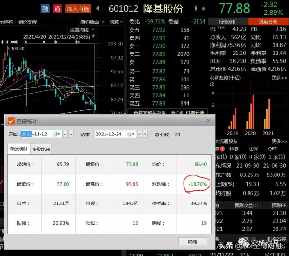Image resolution: width=289 pixels, height=256 pixels.
Task: Open the end date calendar dropdown
Action: 131,134
